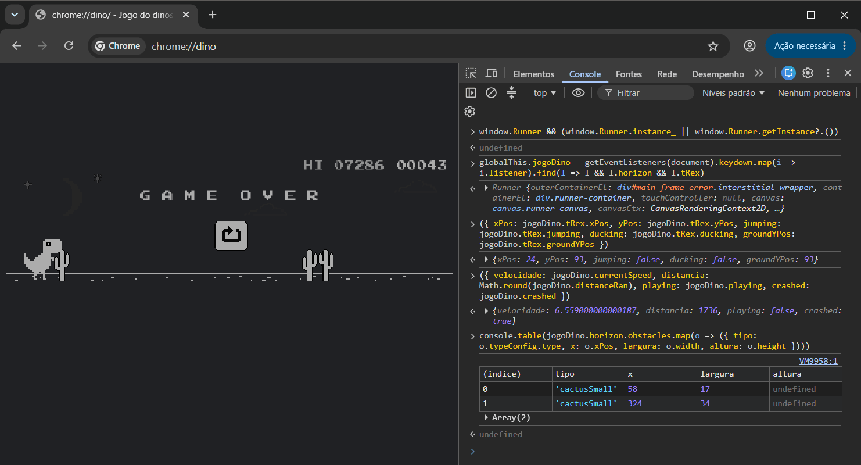Open the Níveis padrão log level dropdown
Viewport: 861px width, 465px height.
734,93
